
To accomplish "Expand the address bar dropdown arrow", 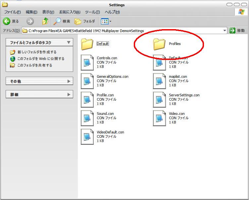I will pos(224,30).
